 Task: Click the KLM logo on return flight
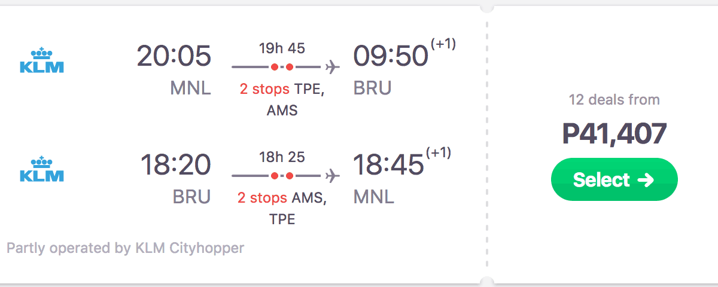coord(41,169)
